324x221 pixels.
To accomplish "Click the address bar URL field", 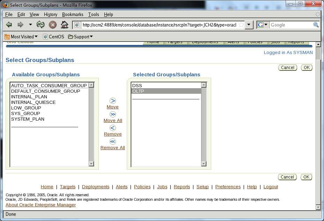I will click(x=159, y=25).
